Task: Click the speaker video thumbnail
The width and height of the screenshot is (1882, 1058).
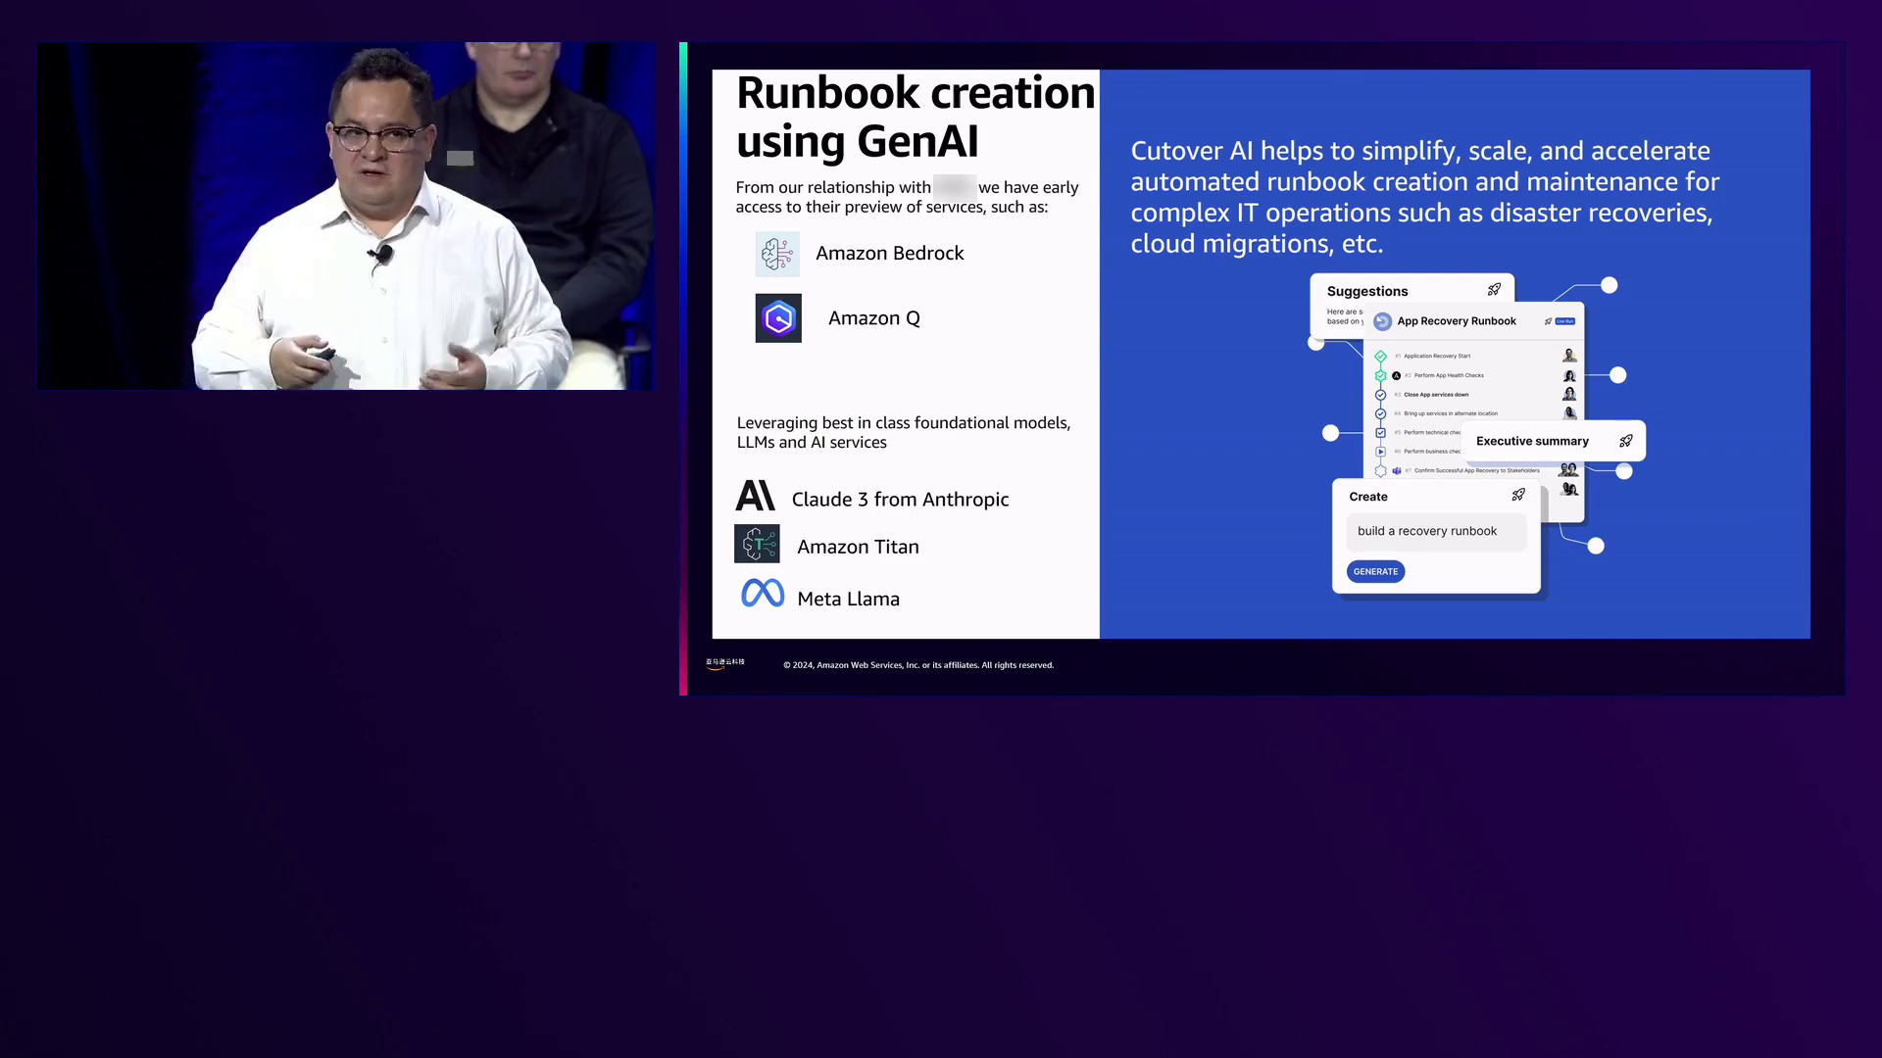Action: point(345,216)
